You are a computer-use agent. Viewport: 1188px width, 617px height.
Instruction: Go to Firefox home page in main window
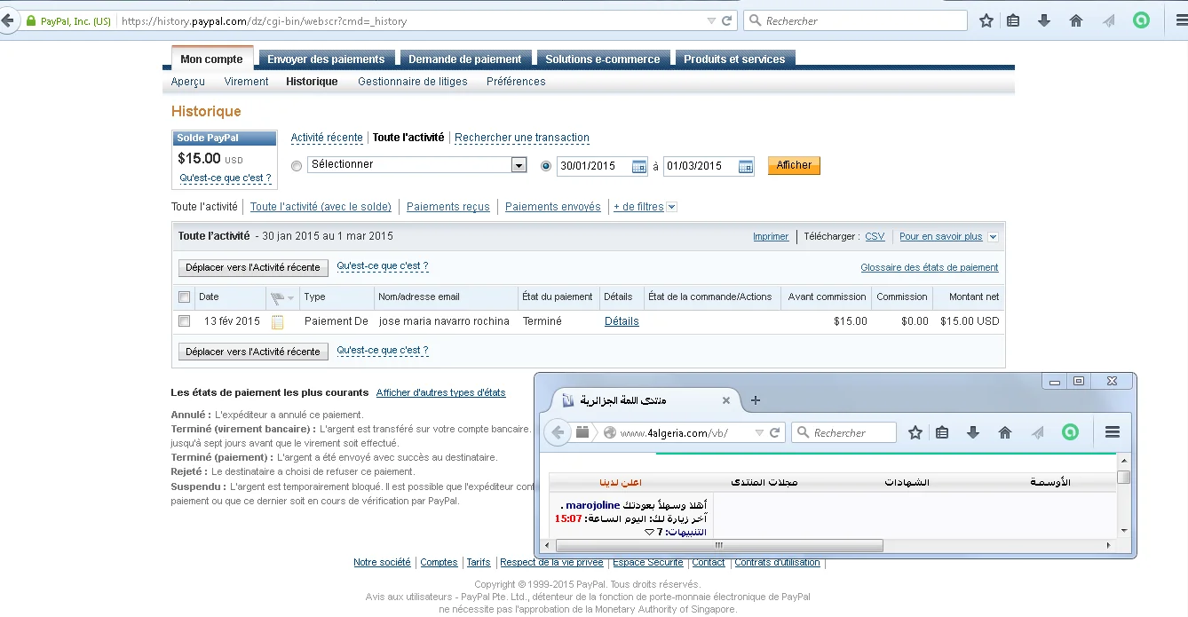tap(1076, 20)
